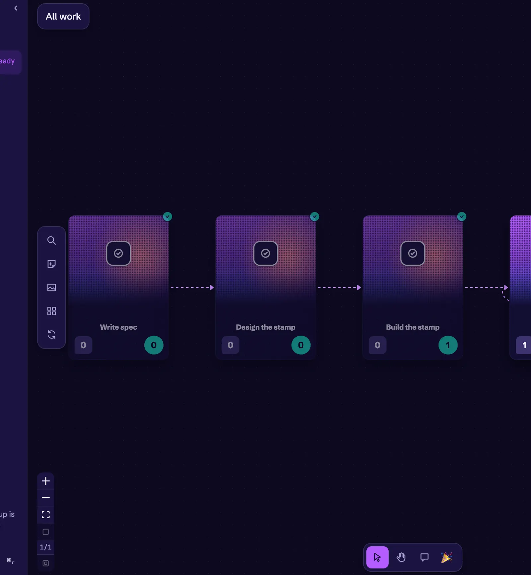Select the add sticky note tool

coord(51,264)
